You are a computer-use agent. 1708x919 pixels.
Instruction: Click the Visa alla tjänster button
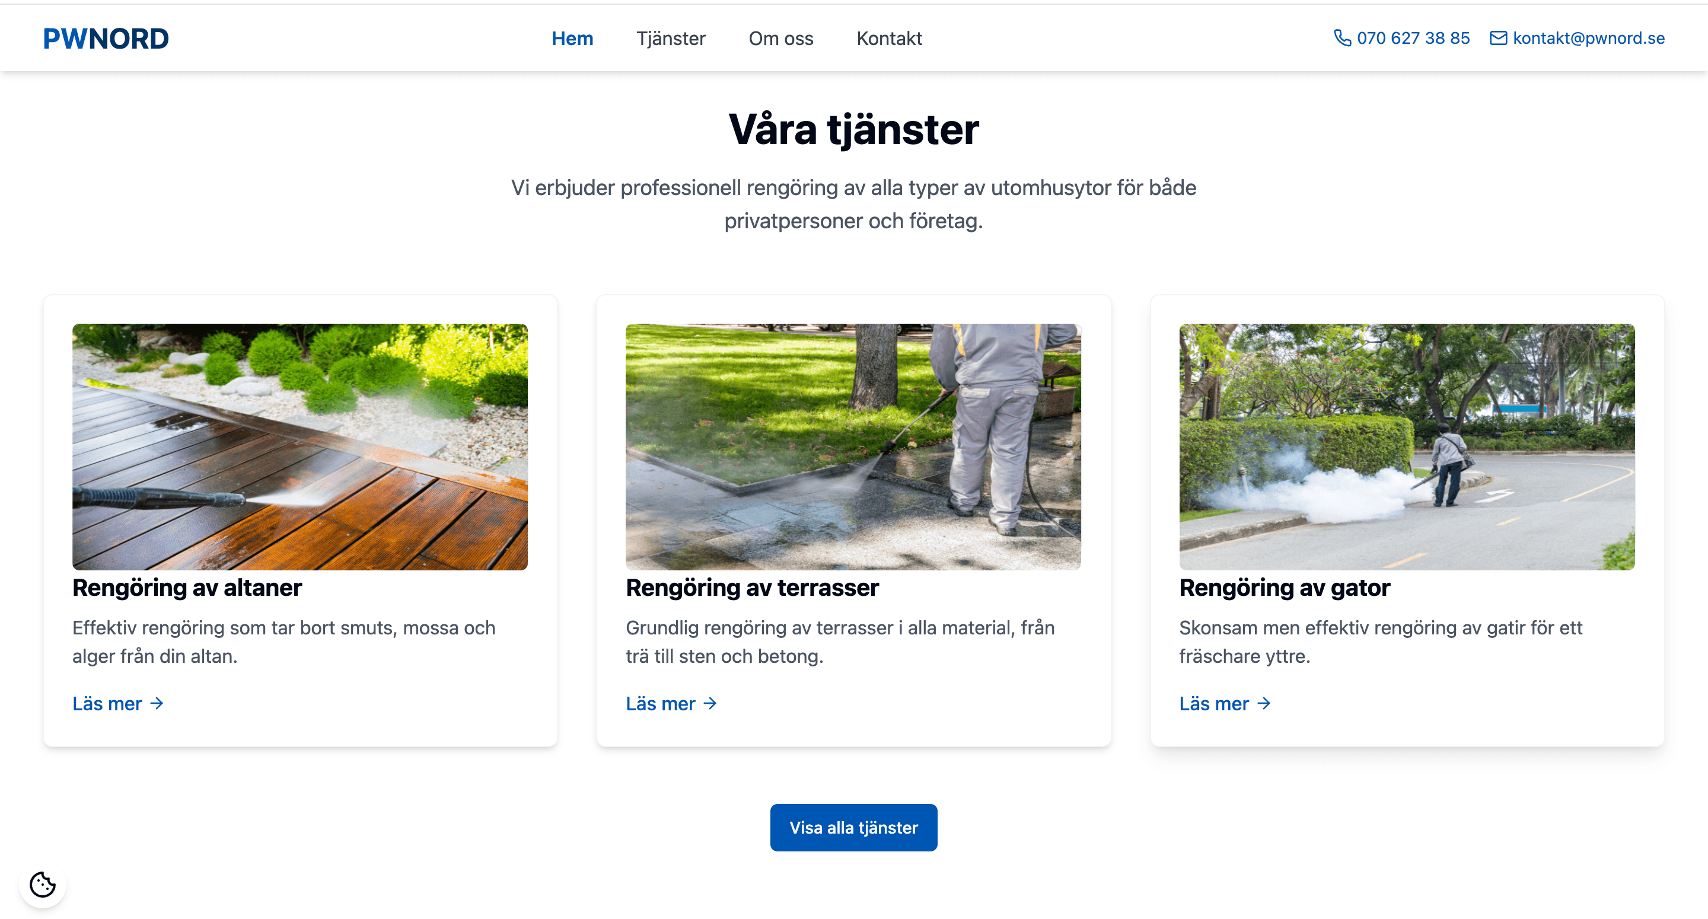[x=853, y=828]
